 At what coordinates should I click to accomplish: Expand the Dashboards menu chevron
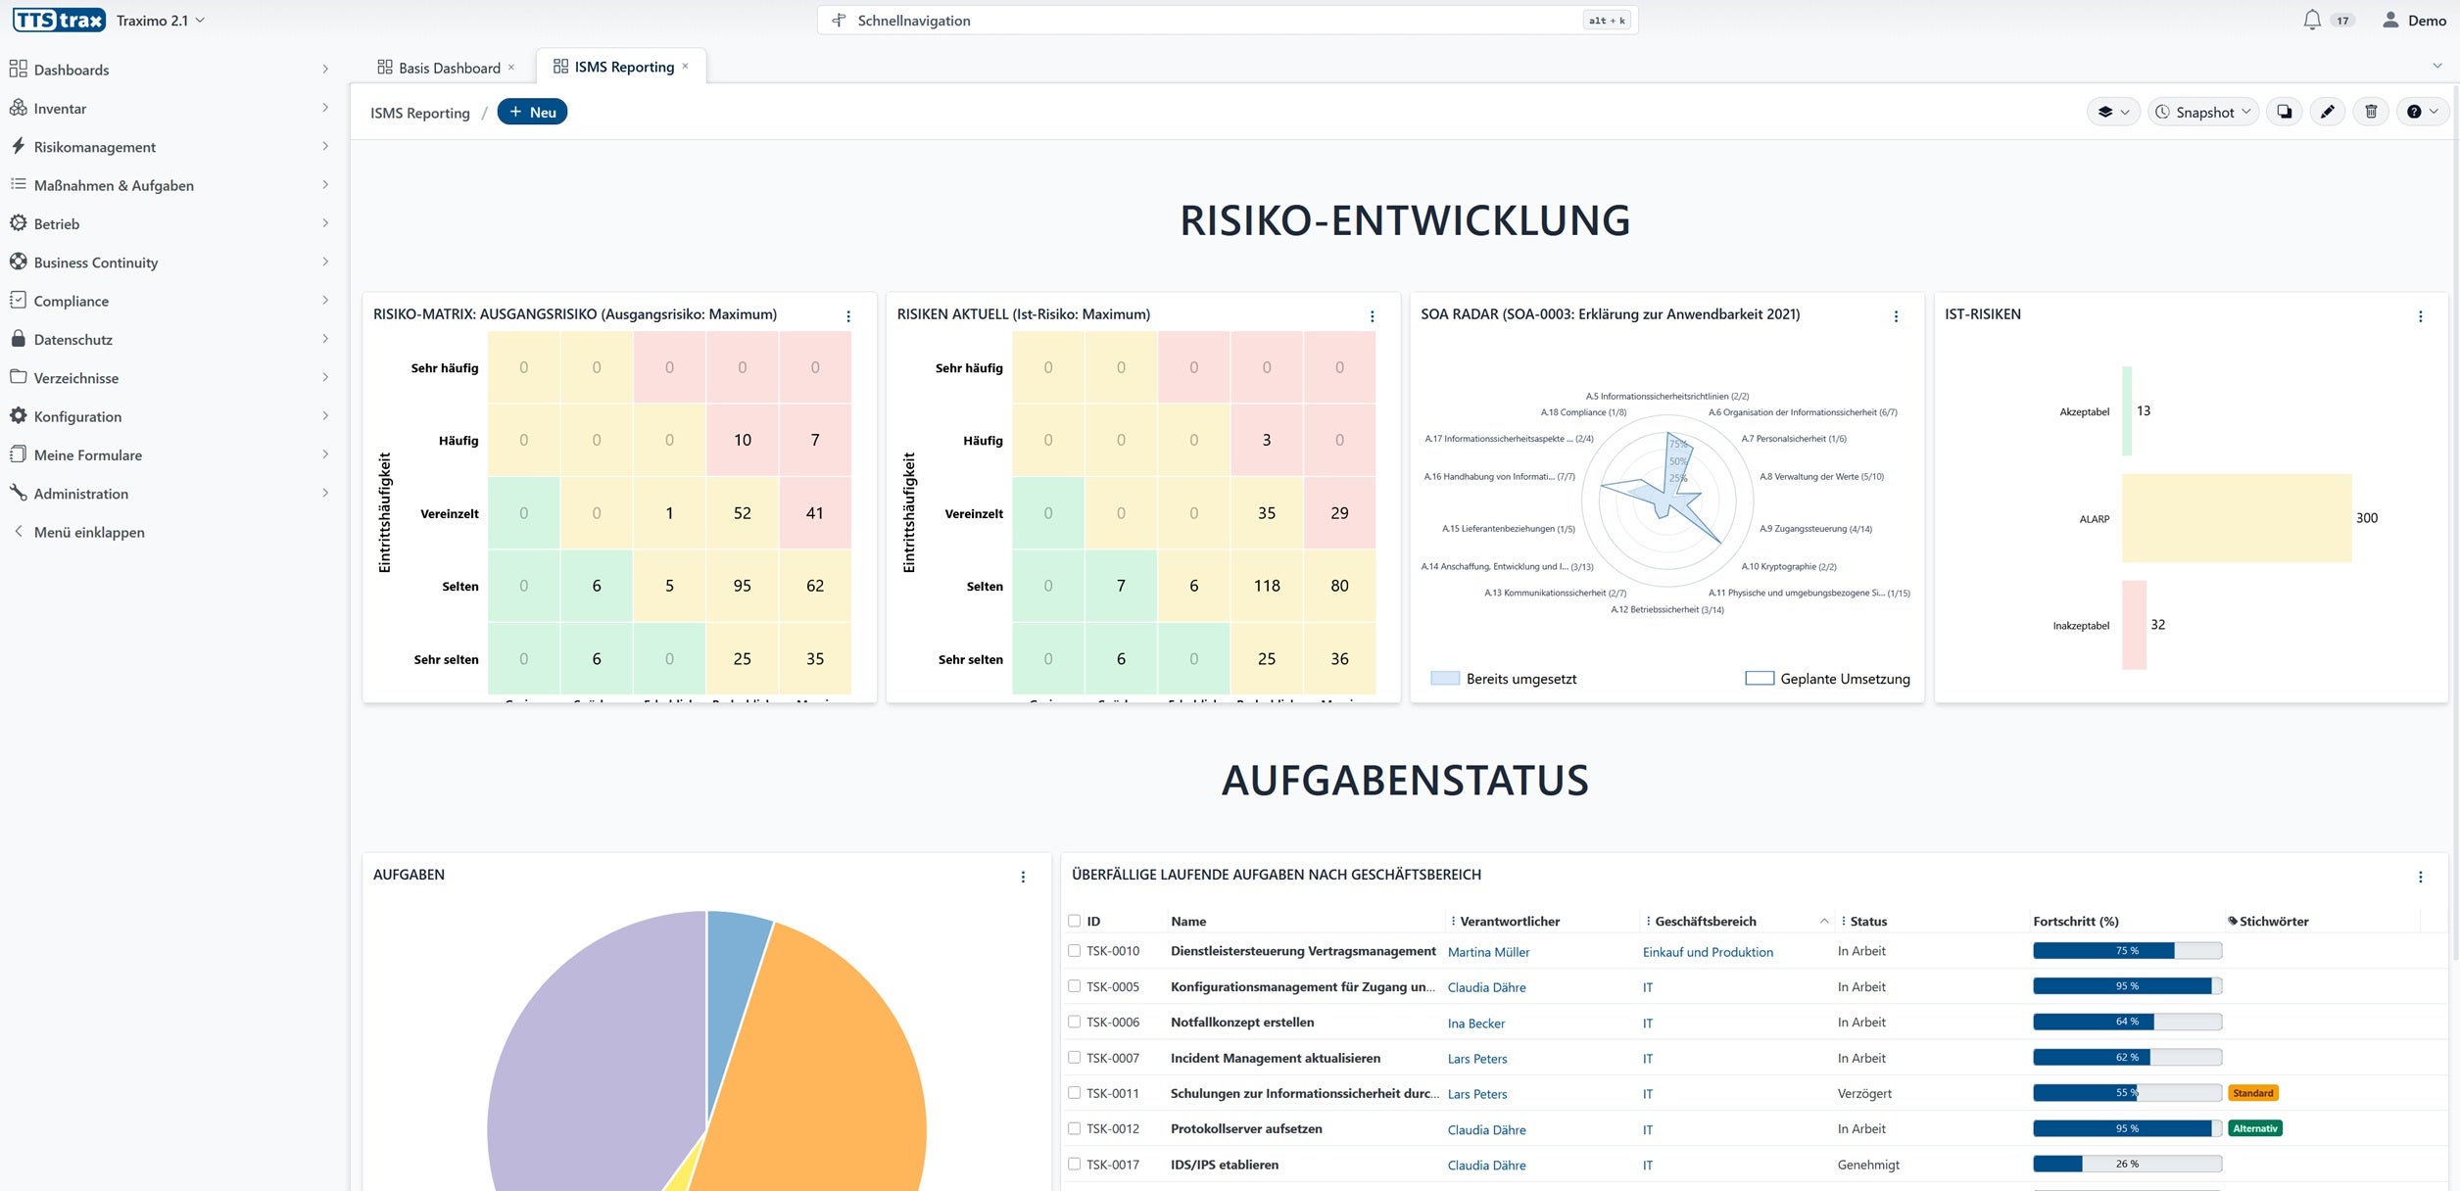coord(325,70)
